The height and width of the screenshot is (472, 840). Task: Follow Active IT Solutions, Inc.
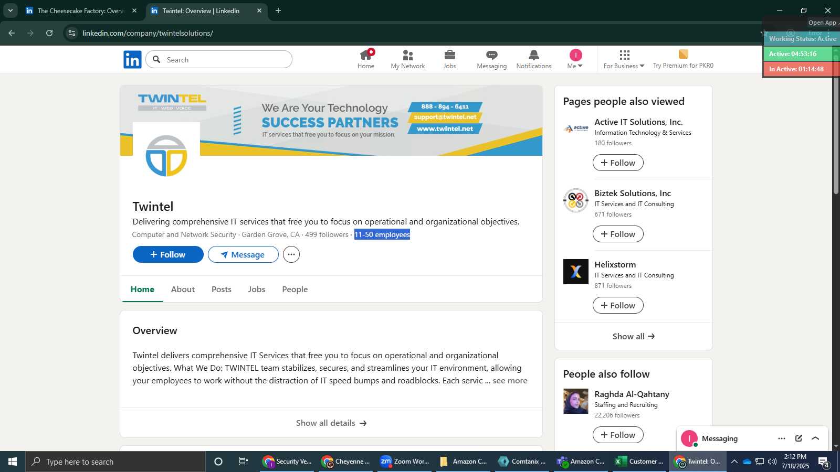[x=618, y=163]
